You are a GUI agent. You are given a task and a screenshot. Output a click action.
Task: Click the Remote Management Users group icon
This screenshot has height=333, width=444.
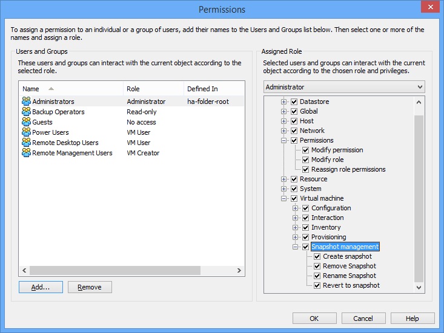[26, 153]
